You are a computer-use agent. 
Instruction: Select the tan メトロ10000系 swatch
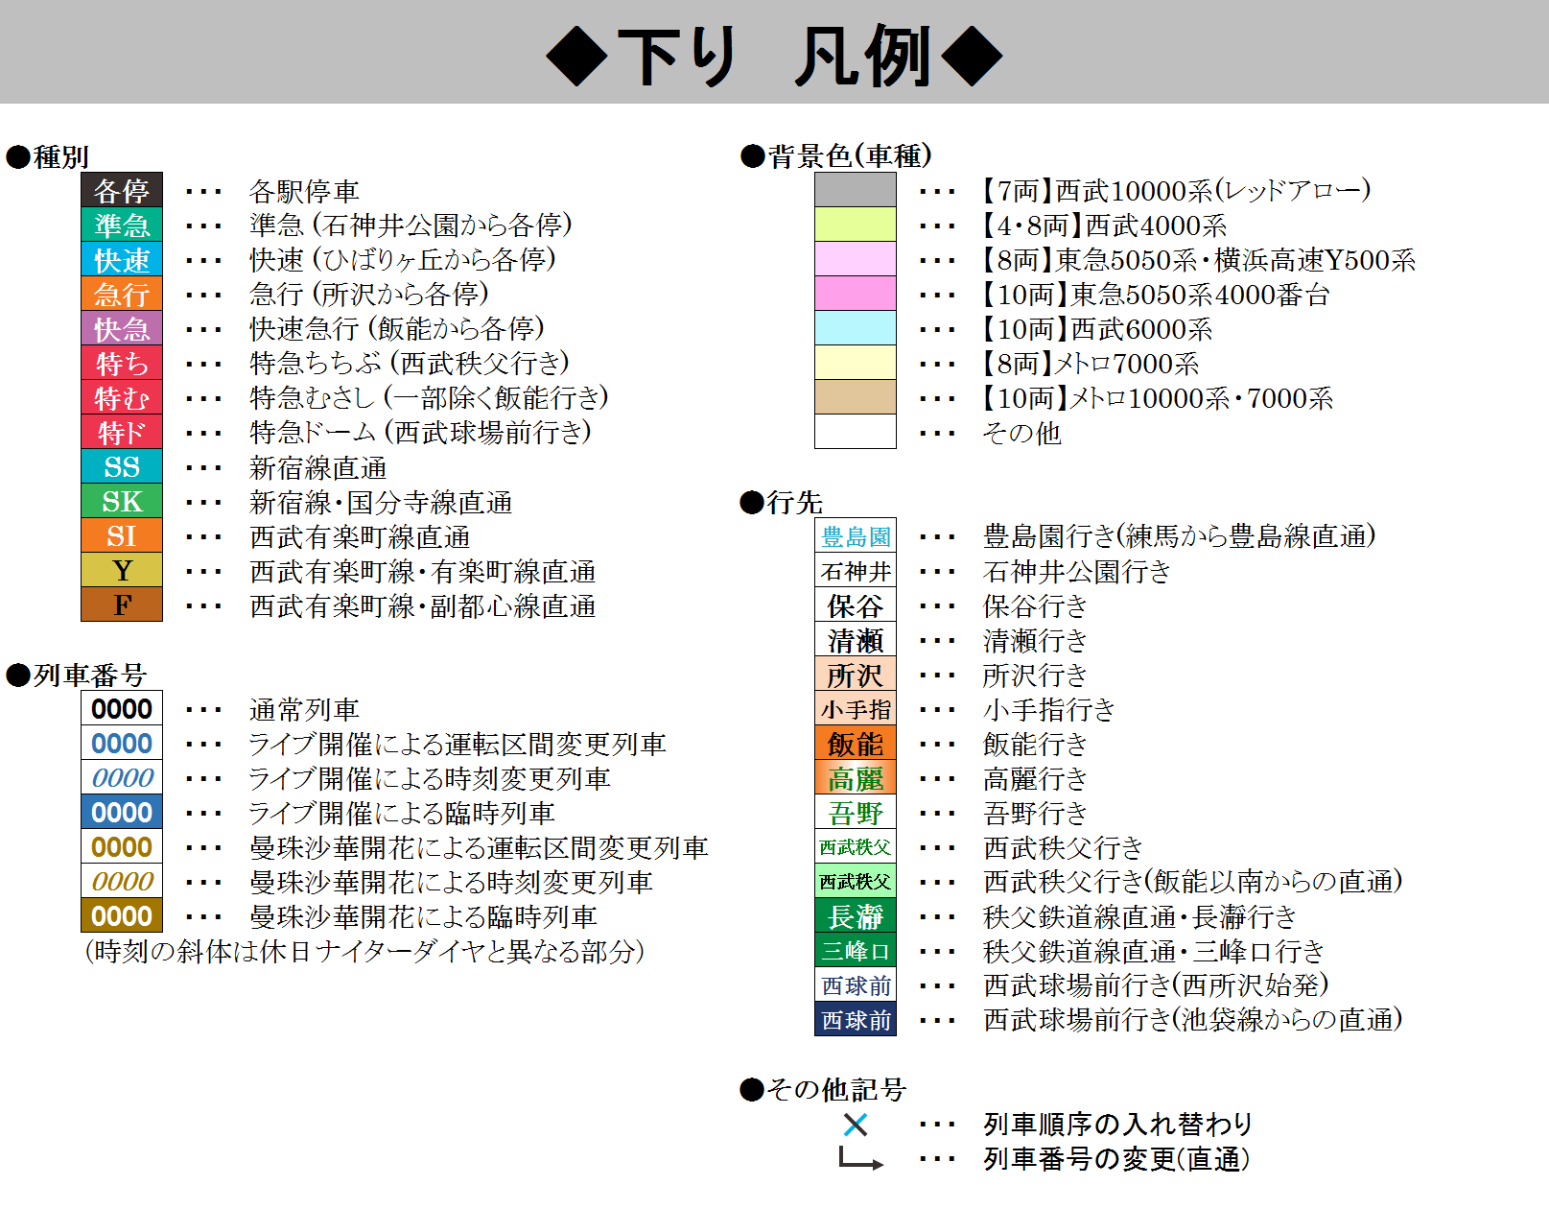(x=856, y=397)
